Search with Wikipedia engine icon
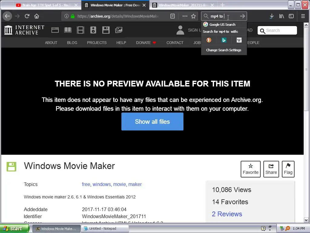 (x=239, y=40)
